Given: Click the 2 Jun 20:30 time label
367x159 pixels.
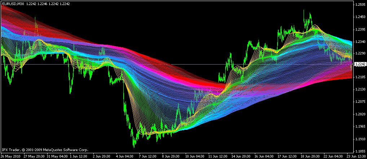Looking at the screenshot, I should pos(102,156).
